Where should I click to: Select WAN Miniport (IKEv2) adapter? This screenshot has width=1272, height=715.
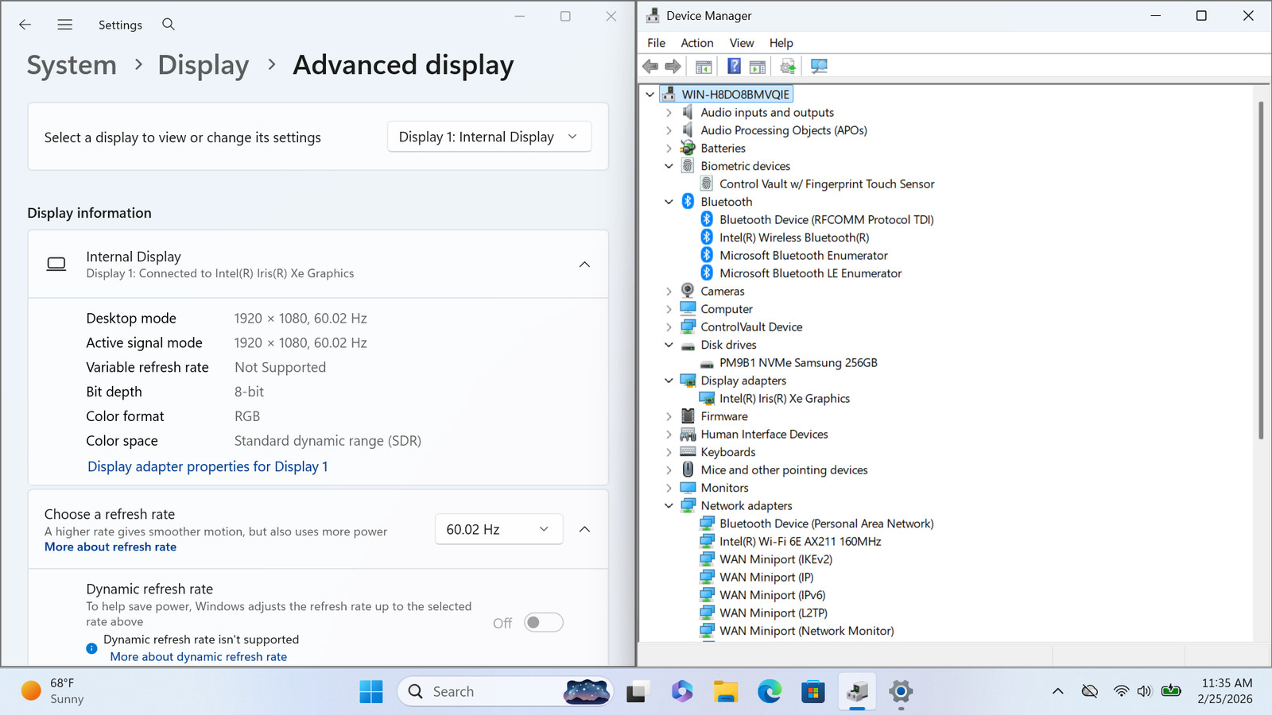pyautogui.click(x=776, y=559)
